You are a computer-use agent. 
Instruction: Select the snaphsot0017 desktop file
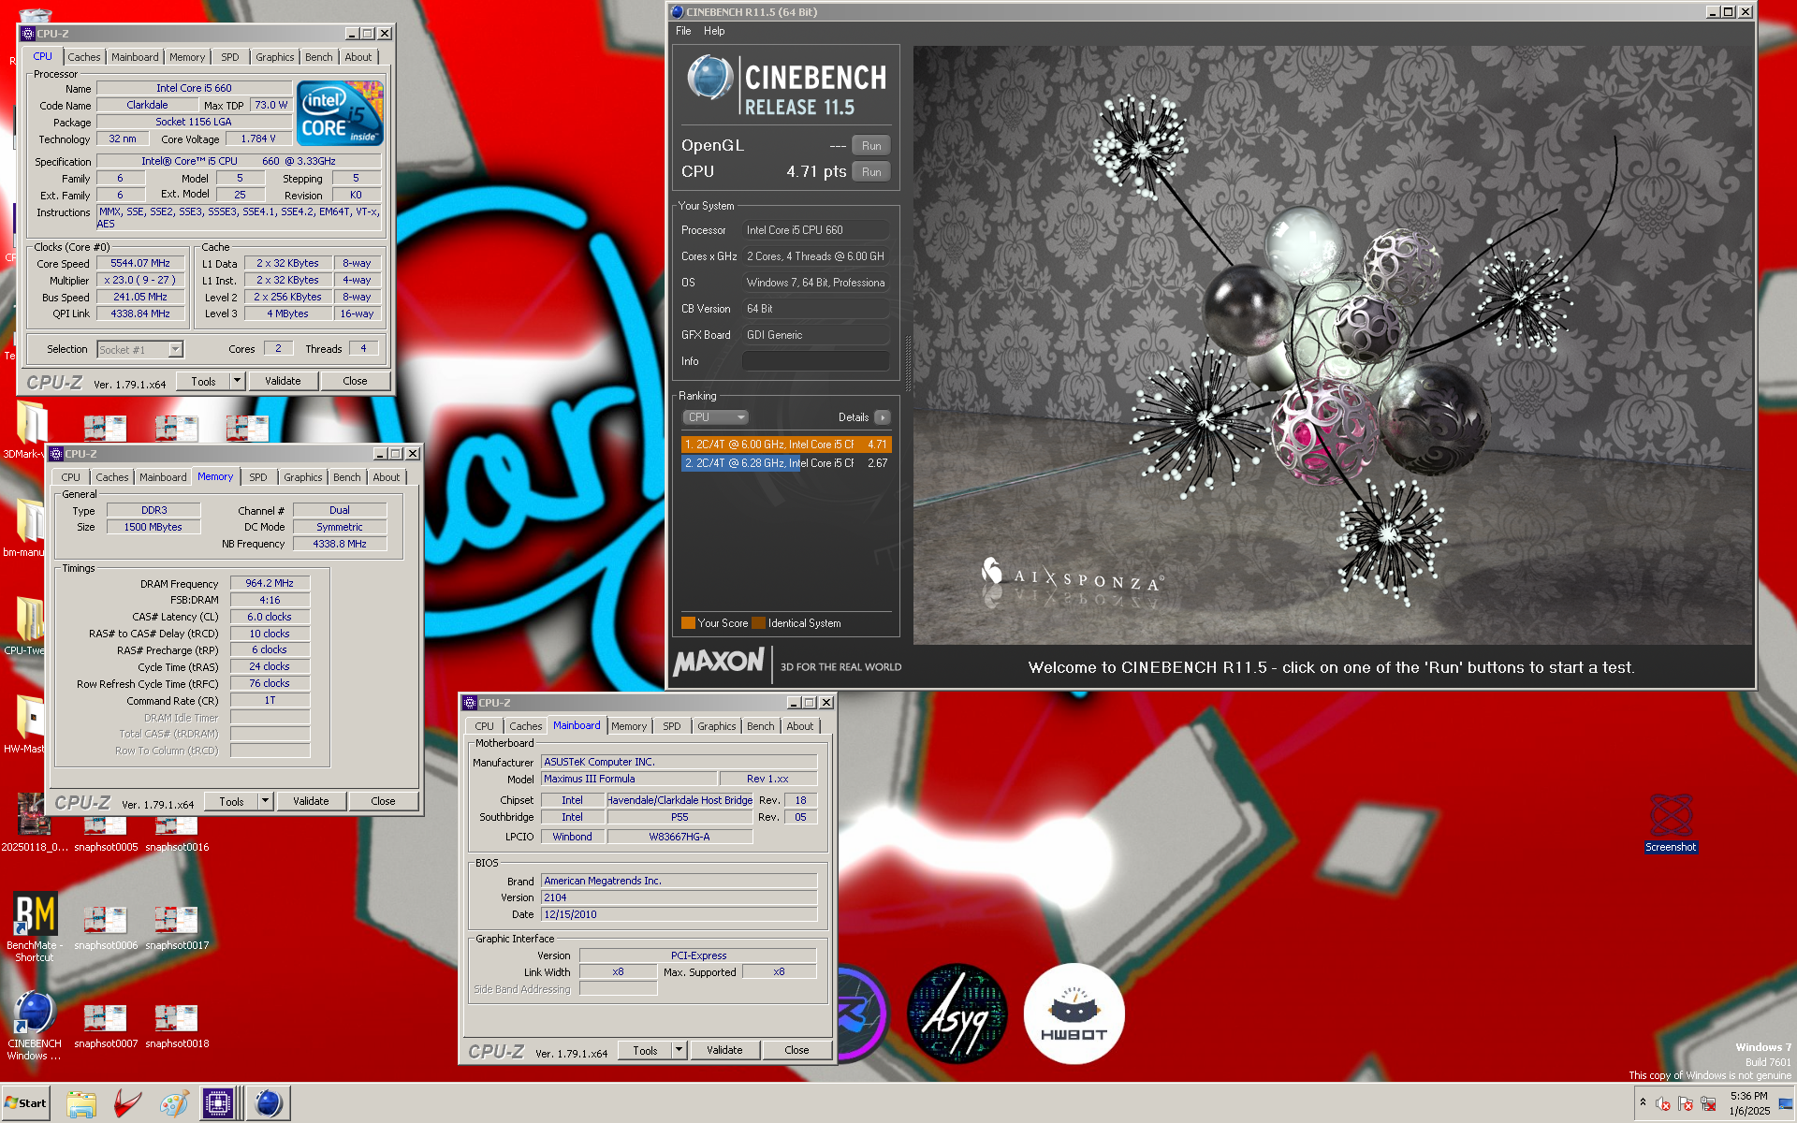coord(177,927)
